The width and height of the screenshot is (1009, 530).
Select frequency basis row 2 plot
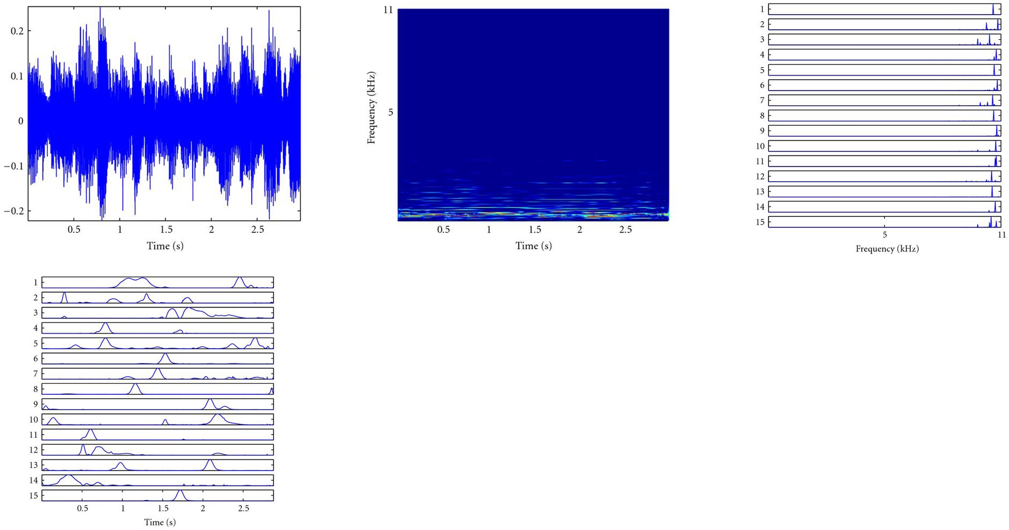tap(885, 24)
